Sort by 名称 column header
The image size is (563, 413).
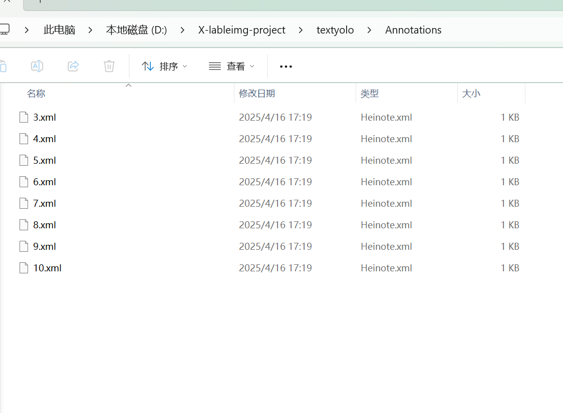coord(36,94)
